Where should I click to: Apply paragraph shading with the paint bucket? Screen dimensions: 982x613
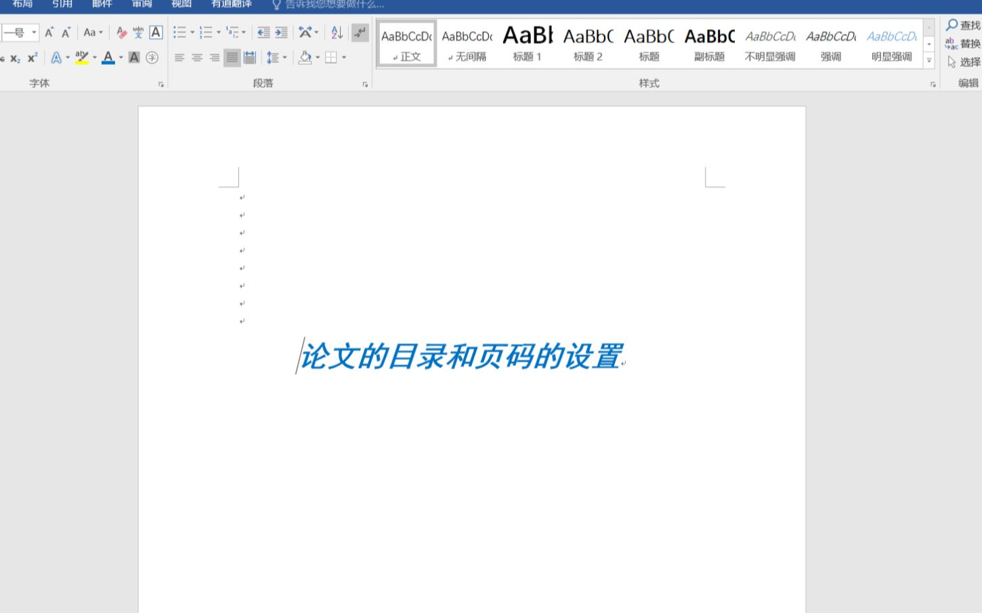[x=305, y=58]
